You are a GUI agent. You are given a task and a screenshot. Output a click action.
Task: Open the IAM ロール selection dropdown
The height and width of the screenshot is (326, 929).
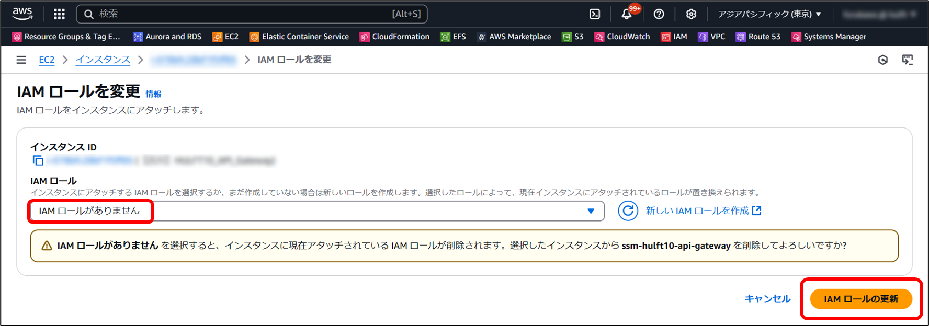coord(317,211)
